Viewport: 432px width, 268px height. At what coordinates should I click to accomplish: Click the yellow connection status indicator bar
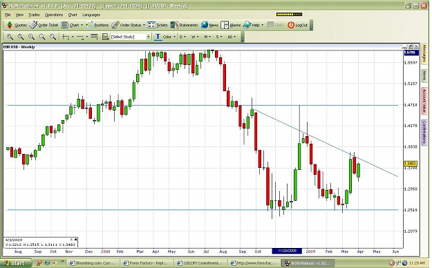pyautogui.click(x=289, y=15)
